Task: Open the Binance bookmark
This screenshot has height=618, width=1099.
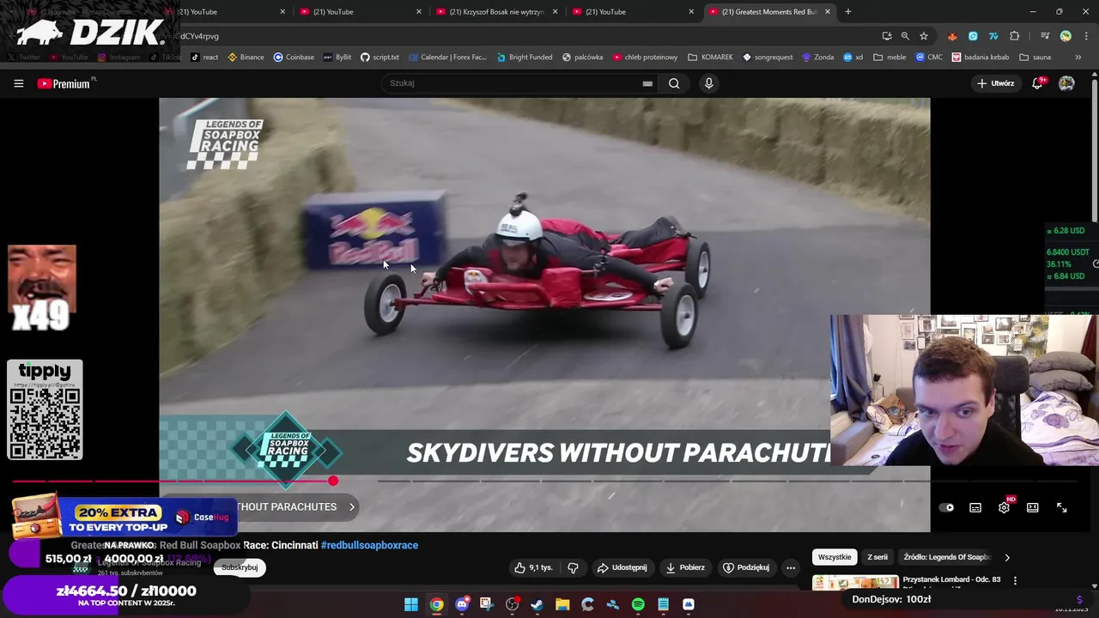Action: [246, 58]
